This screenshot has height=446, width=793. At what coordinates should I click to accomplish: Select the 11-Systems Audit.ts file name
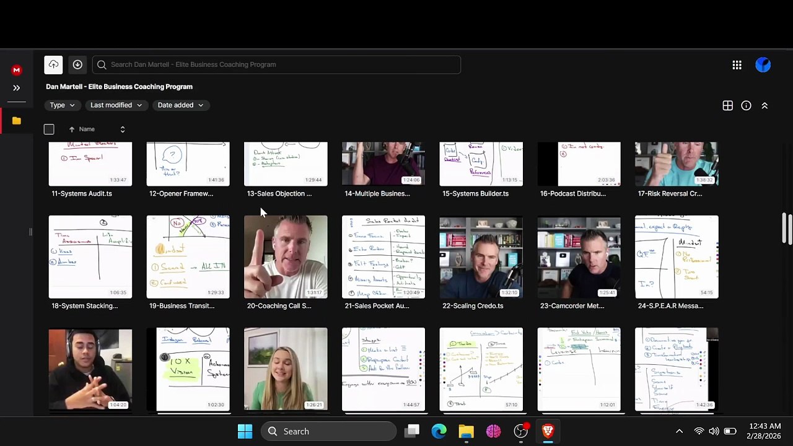[x=82, y=193]
